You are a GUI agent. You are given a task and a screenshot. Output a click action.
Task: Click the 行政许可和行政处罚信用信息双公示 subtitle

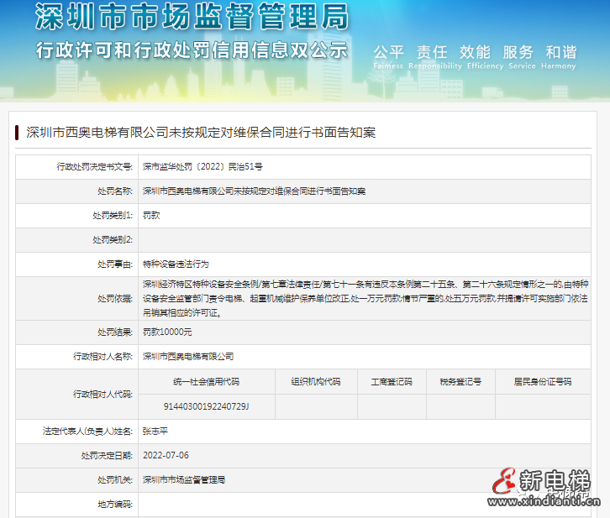[192, 50]
